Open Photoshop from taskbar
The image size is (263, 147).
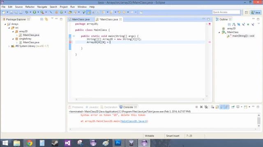click(118, 143)
